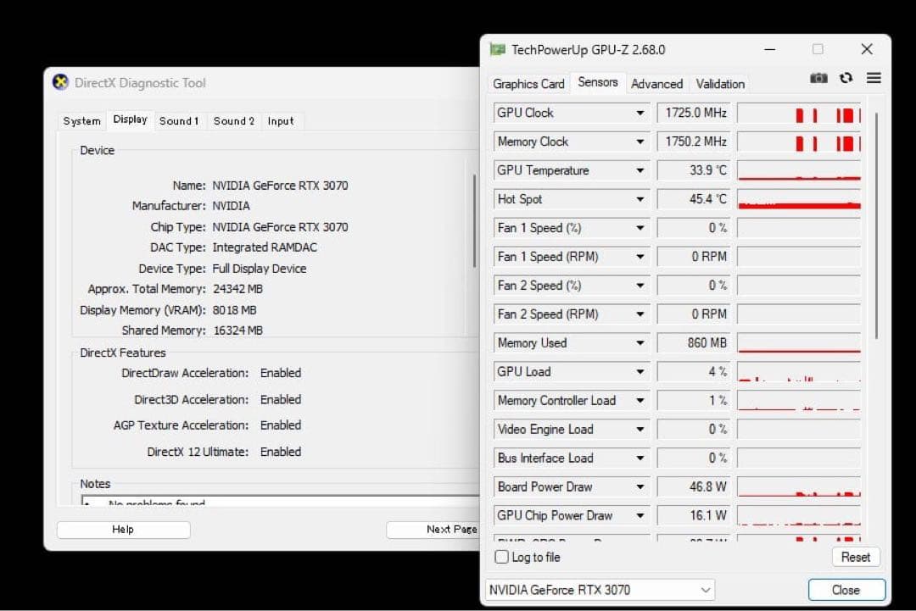Open the GPU-Z hamburger menu
The height and width of the screenshot is (611, 916).
(874, 78)
